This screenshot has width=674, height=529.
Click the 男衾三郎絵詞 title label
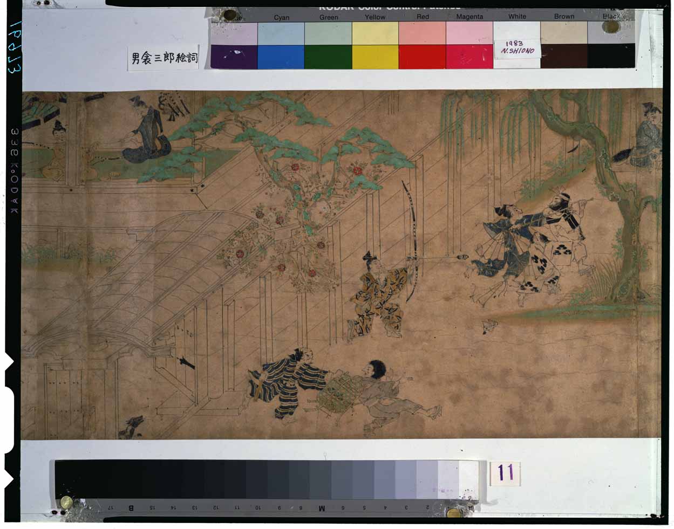point(164,58)
